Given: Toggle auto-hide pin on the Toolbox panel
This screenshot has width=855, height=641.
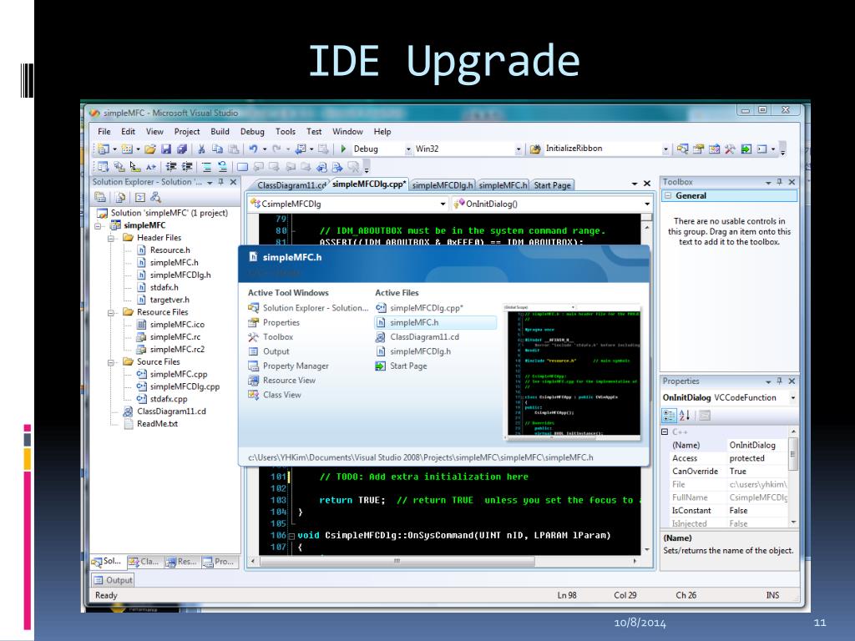Looking at the screenshot, I should tap(779, 182).
